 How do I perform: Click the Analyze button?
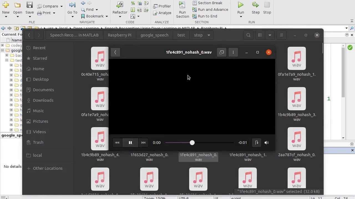(162, 13)
